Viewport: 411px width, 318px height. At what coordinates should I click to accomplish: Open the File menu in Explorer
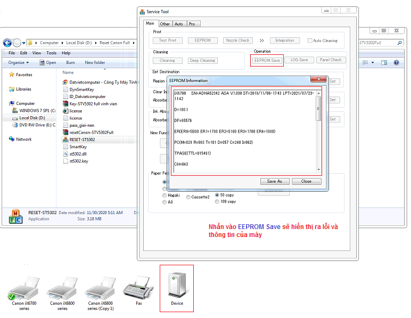tap(12, 53)
